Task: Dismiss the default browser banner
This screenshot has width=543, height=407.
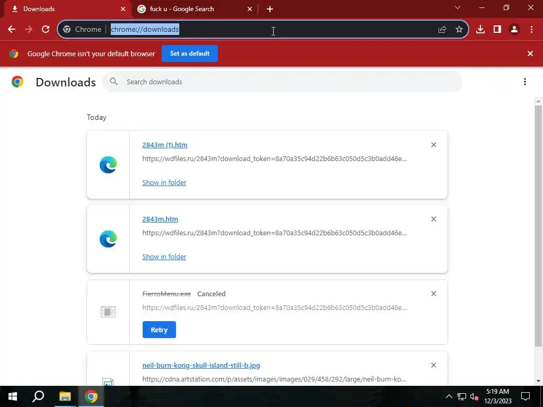Action: tap(530, 54)
